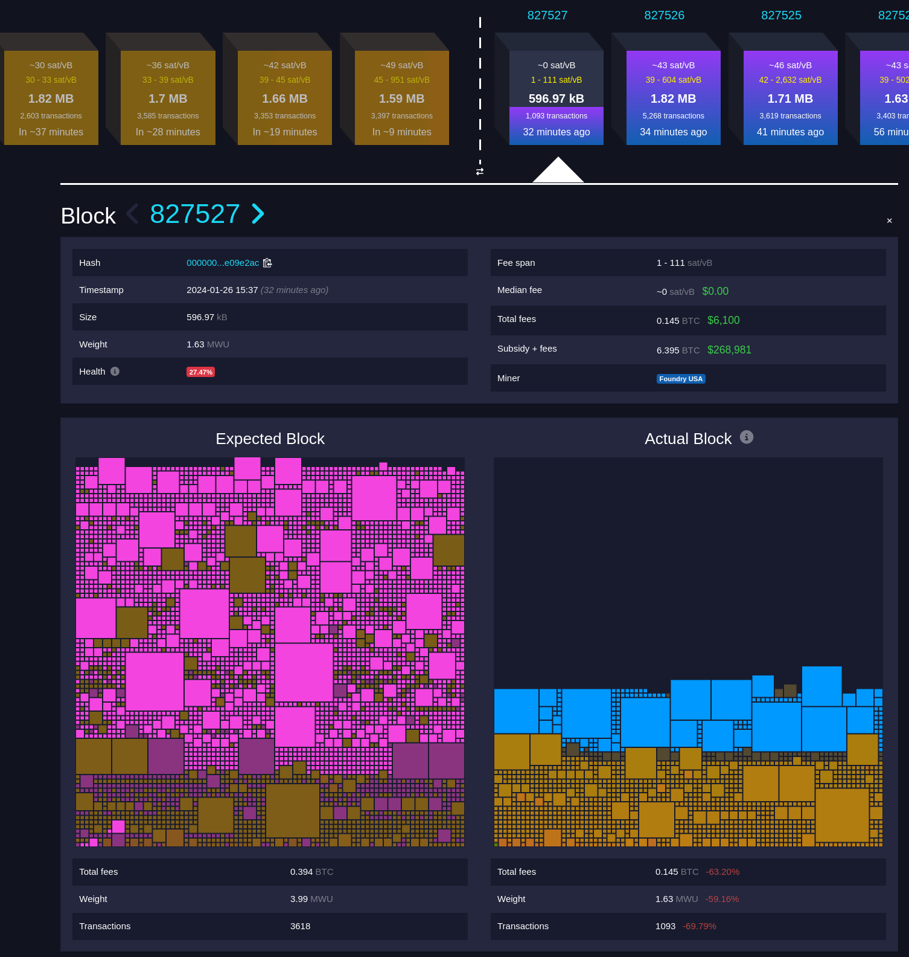
Task: Click the Actual Block info icon
Action: [747, 437]
